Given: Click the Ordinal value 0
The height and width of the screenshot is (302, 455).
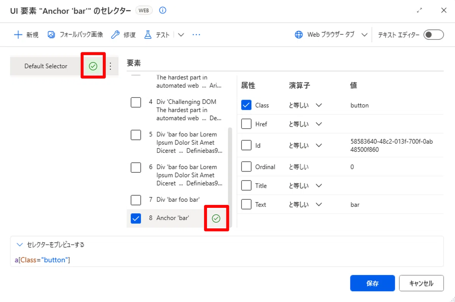Looking at the screenshot, I should coord(352,167).
